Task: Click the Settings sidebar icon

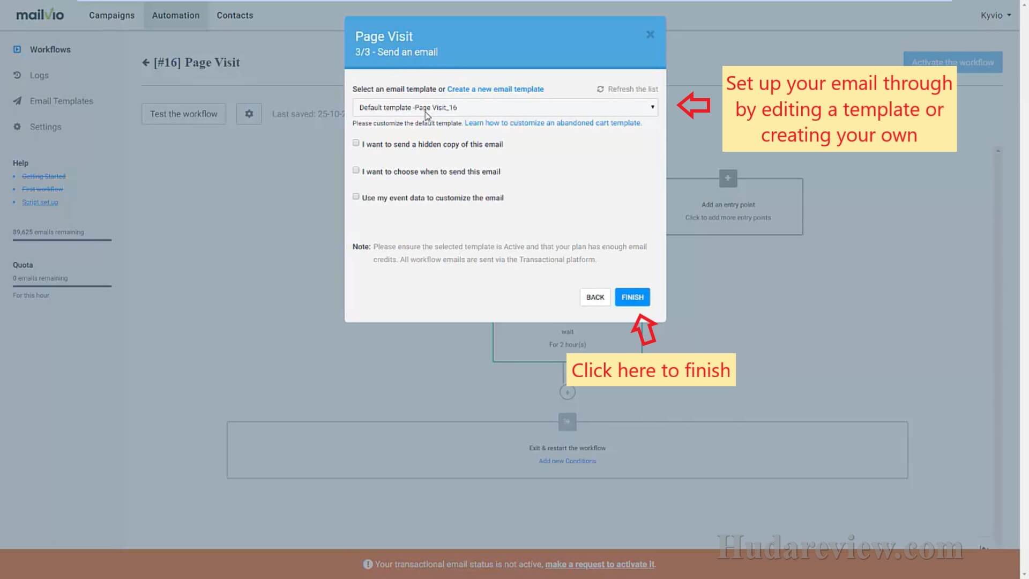Action: click(17, 127)
